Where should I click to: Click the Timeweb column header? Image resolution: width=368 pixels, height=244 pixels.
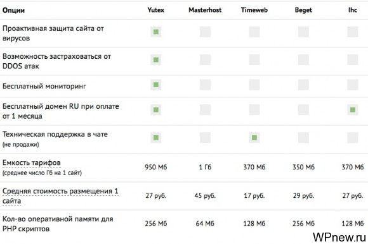254,10
